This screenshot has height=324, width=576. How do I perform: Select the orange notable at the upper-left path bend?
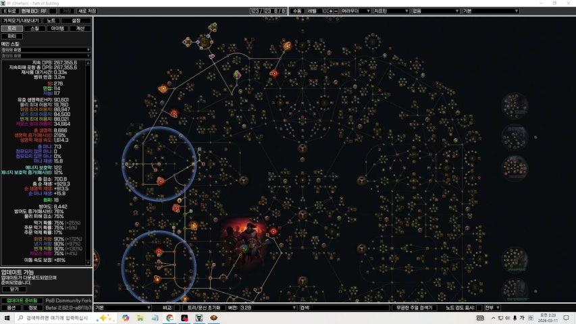[163, 88]
